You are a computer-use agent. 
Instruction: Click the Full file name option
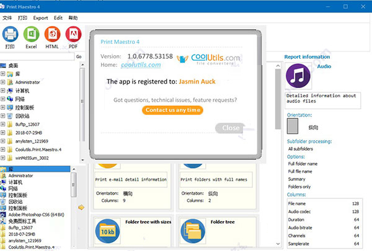300,171
